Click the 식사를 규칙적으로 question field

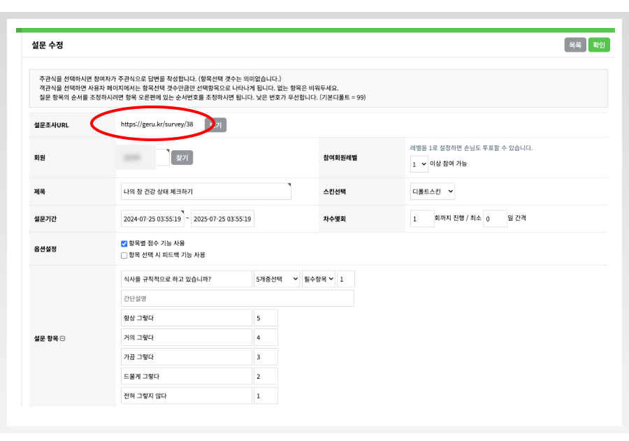point(185,280)
